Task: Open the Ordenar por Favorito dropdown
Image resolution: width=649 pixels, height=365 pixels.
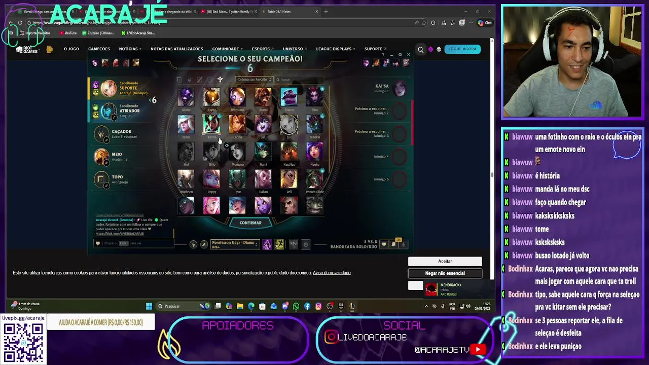Action: (x=255, y=80)
